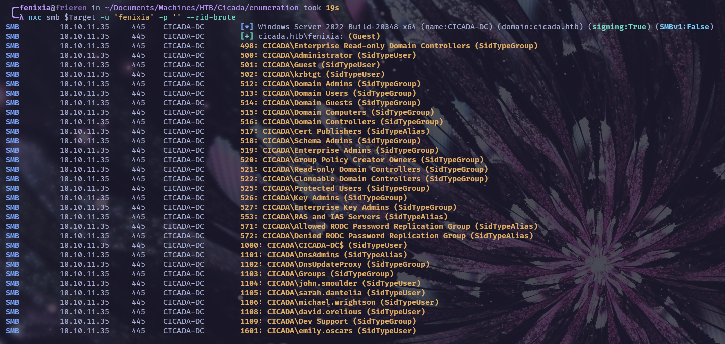Click the [*] info marker in the output

coord(247,27)
